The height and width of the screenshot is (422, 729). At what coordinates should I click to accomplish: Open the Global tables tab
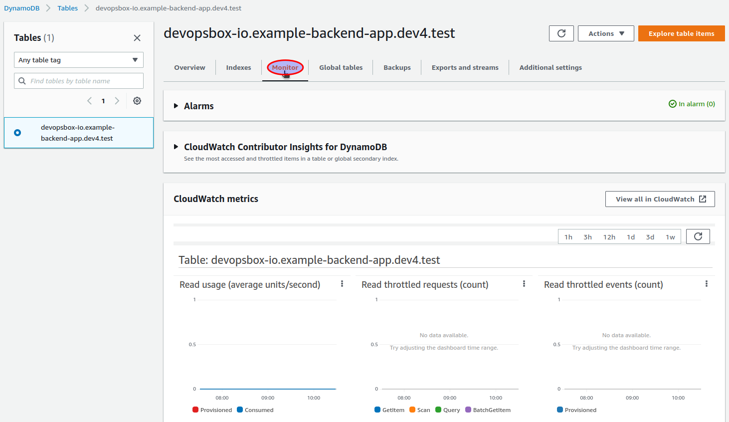pyautogui.click(x=341, y=67)
